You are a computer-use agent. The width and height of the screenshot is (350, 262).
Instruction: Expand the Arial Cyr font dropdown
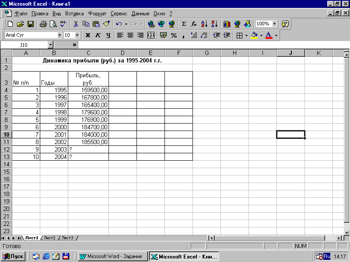coord(59,35)
